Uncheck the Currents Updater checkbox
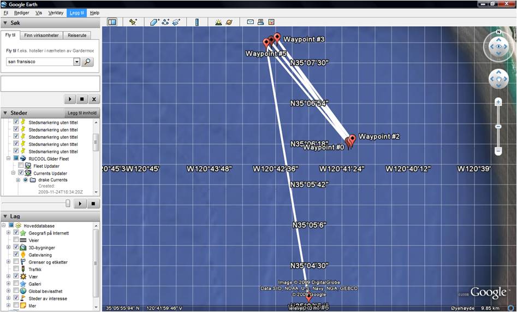 click(21, 173)
